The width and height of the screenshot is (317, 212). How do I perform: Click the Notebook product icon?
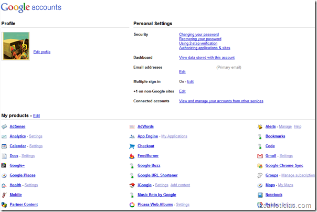(x=260, y=195)
